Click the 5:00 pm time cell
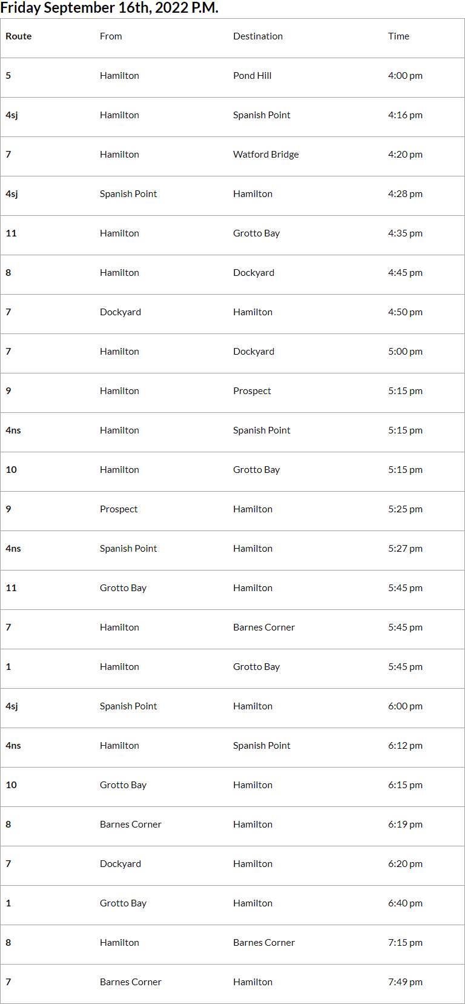Viewport: 465px width, 1004px height. pyautogui.click(x=405, y=352)
